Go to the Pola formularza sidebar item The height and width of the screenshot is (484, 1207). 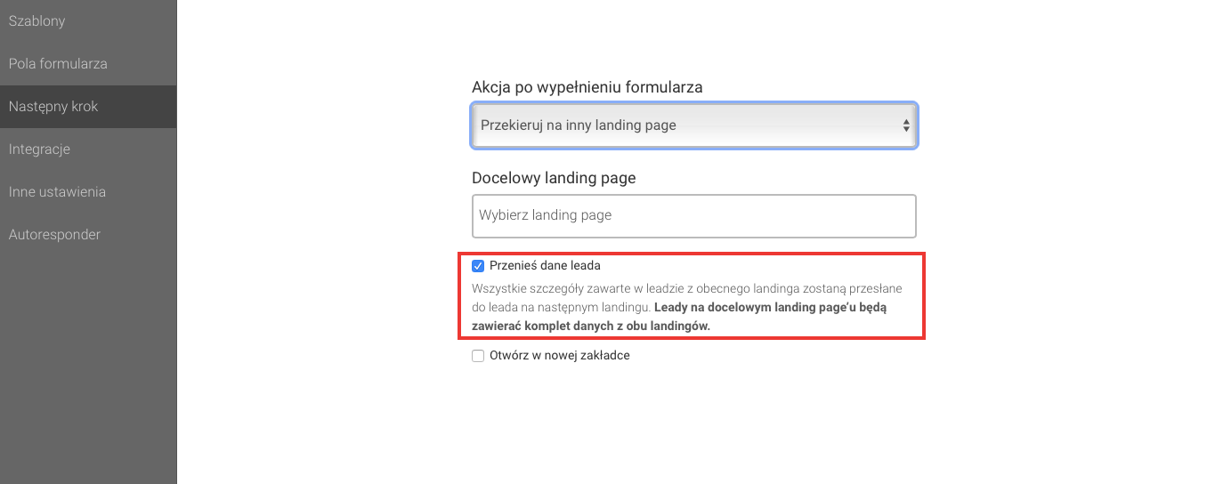[58, 63]
